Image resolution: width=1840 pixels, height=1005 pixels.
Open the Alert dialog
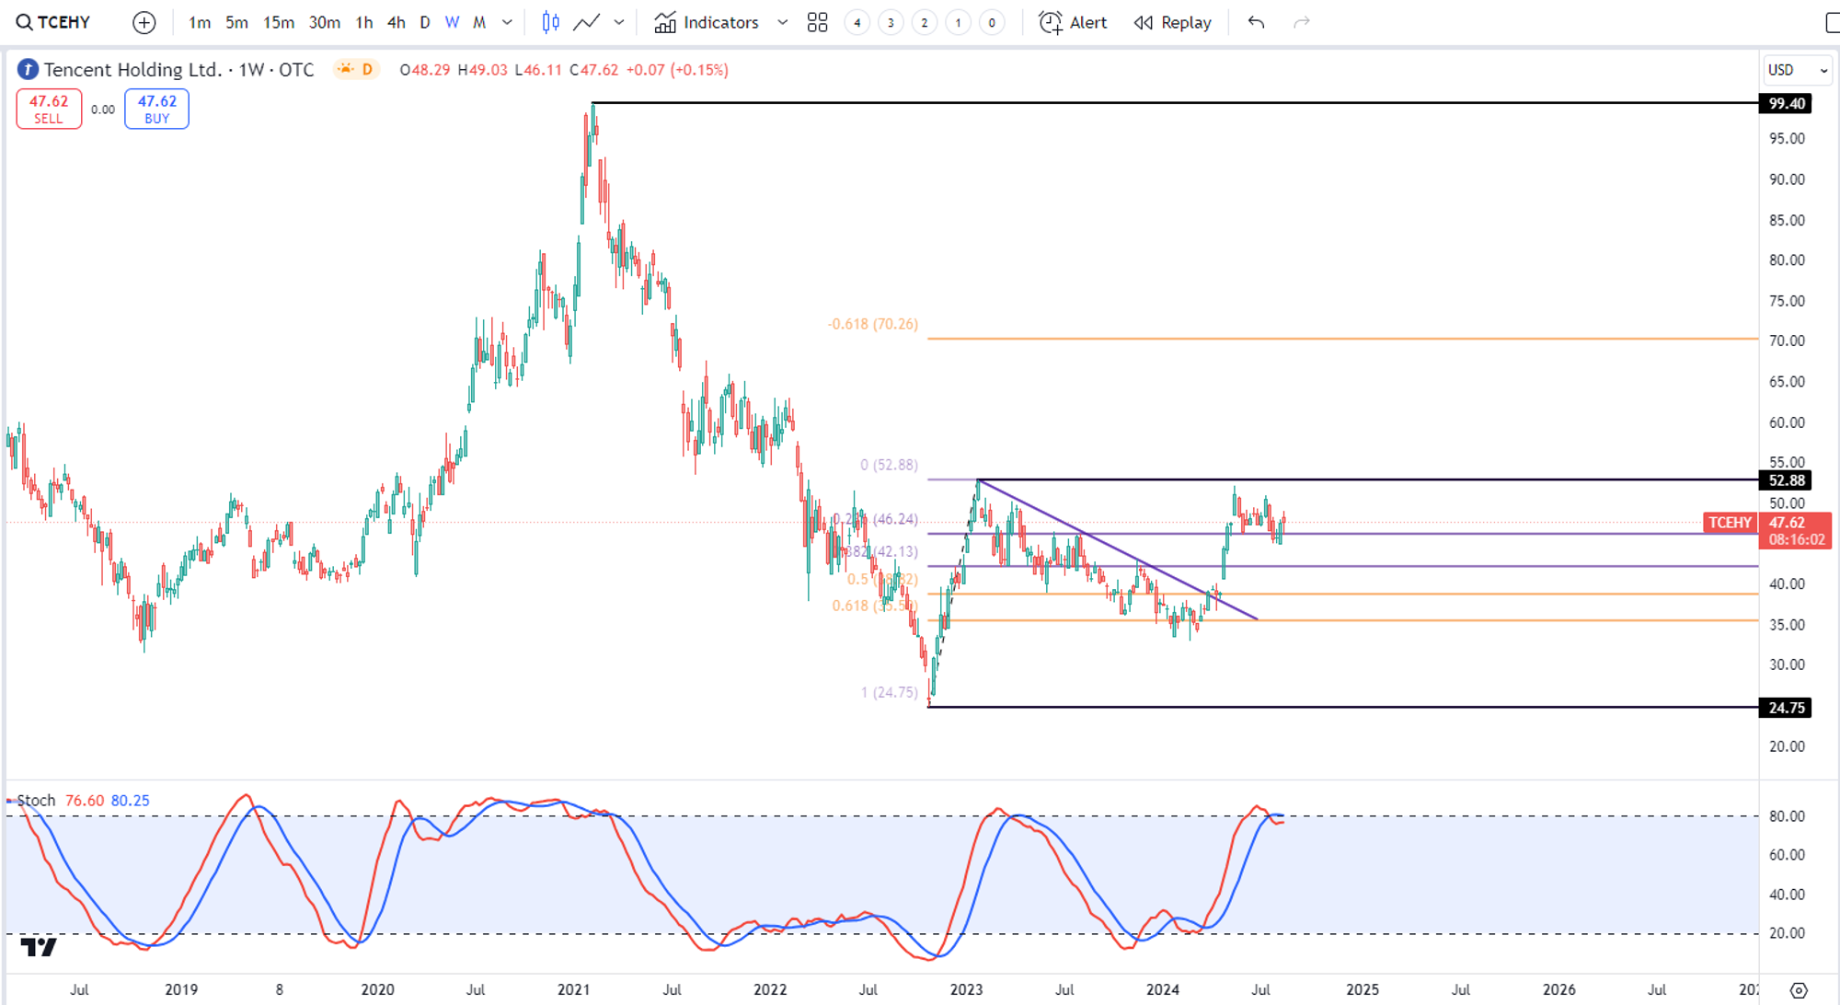click(x=1073, y=22)
